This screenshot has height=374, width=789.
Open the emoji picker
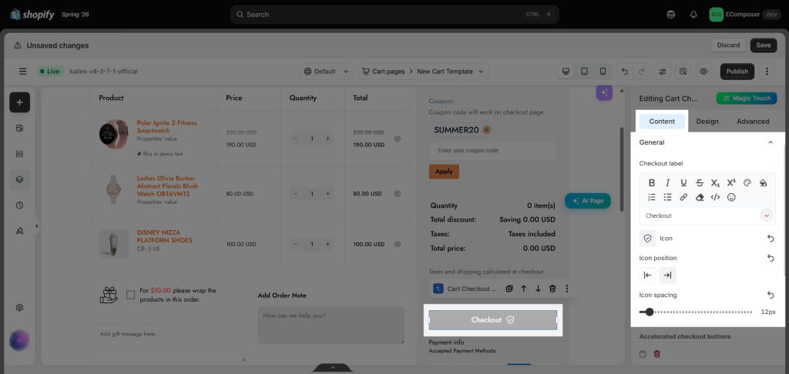click(x=732, y=197)
